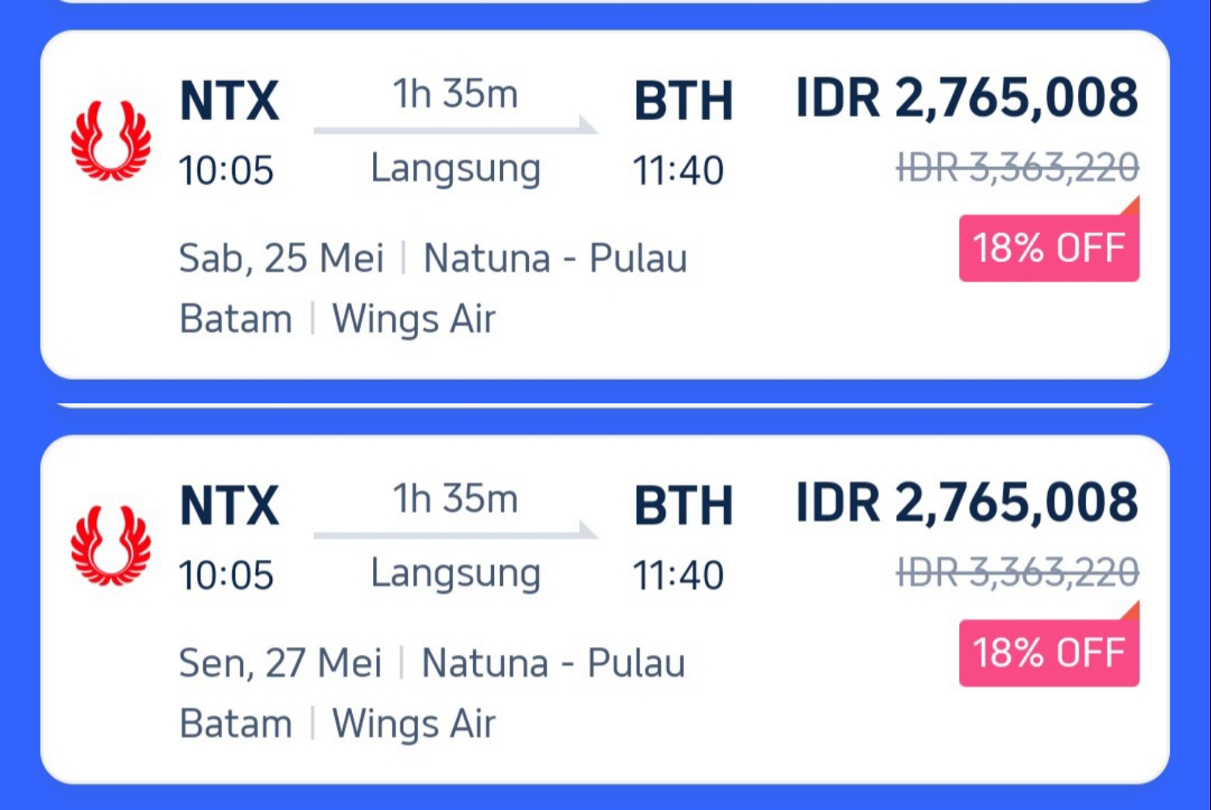This screenshot has height=810, width=1211.
Task: Open the Sen, 27 Mei flight card
Action: [x=605, y=610]
